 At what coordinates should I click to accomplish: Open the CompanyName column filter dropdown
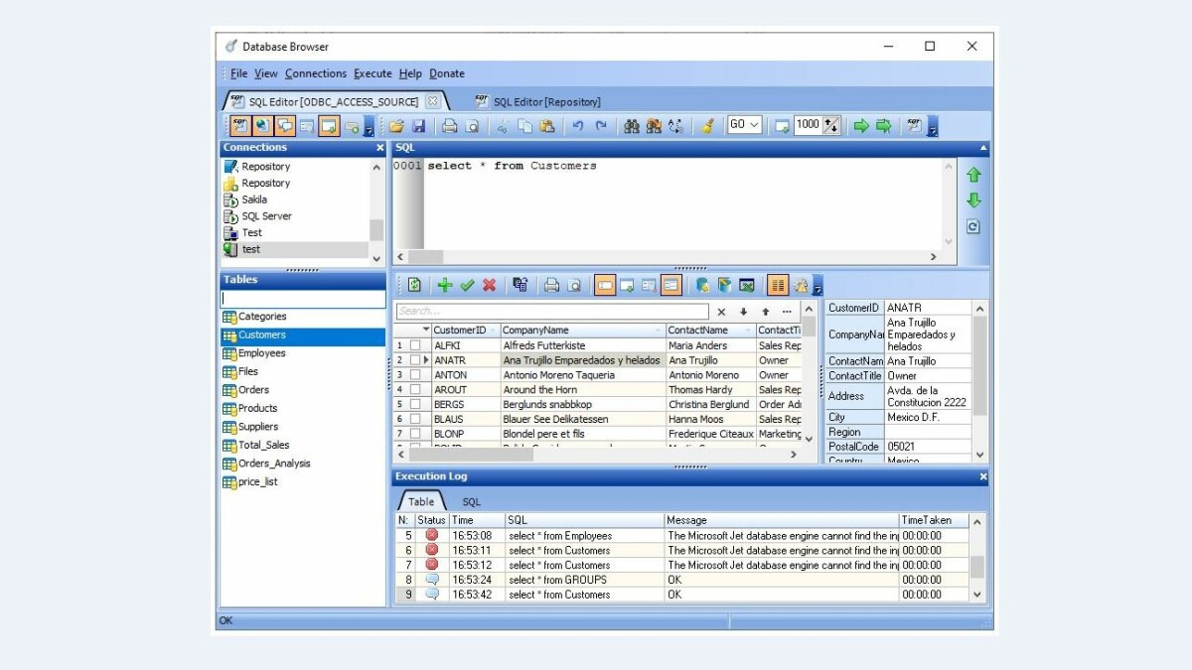pyautogui.click(x=659, y=331)
